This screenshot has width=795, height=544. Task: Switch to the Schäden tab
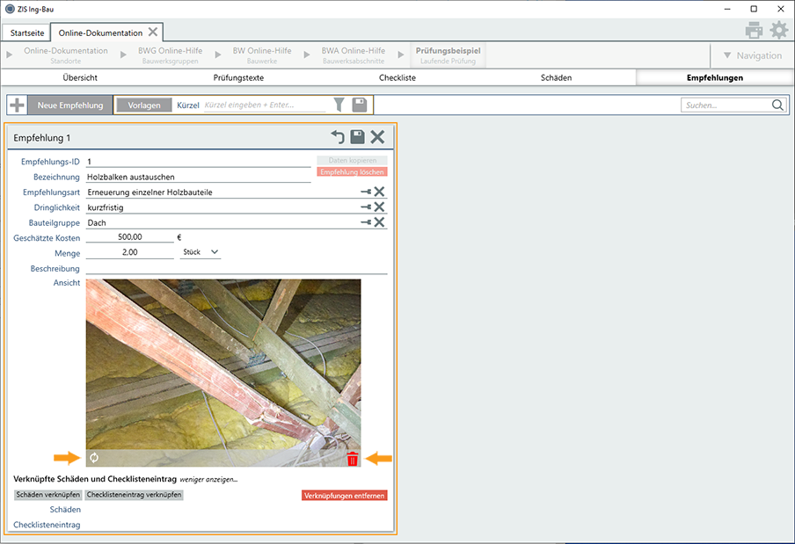point(556,77)
